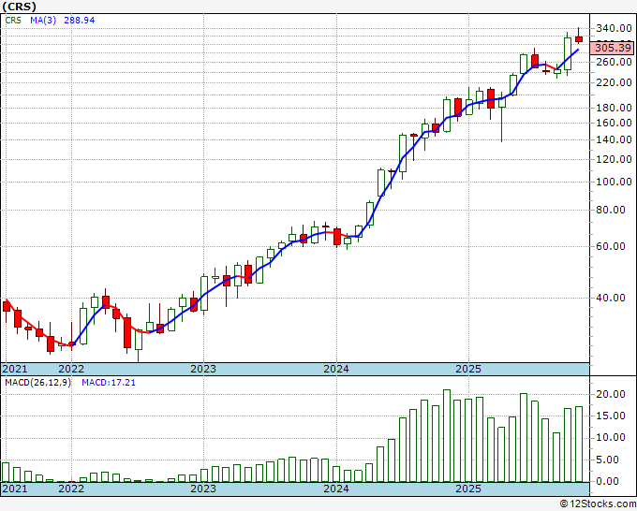Click the last red candlestick on the chart

pyautogui.click(x=579, y=38)
